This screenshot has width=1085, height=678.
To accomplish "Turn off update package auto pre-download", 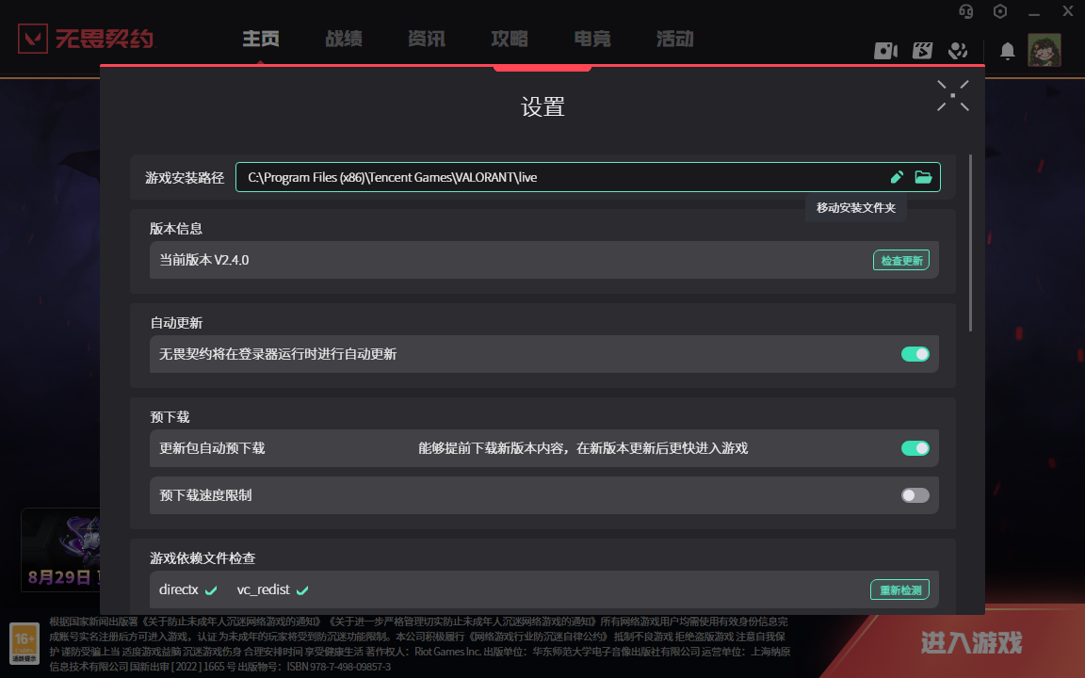I will [x=915, y=448].
